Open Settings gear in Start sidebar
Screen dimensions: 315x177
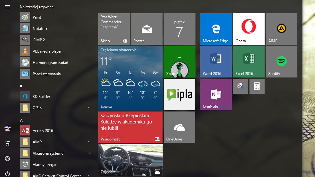8,158
